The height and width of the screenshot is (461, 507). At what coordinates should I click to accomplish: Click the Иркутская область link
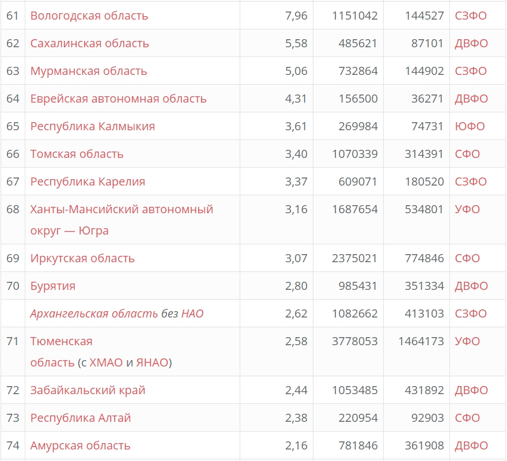pyautogui.click(x=82, y=258)
